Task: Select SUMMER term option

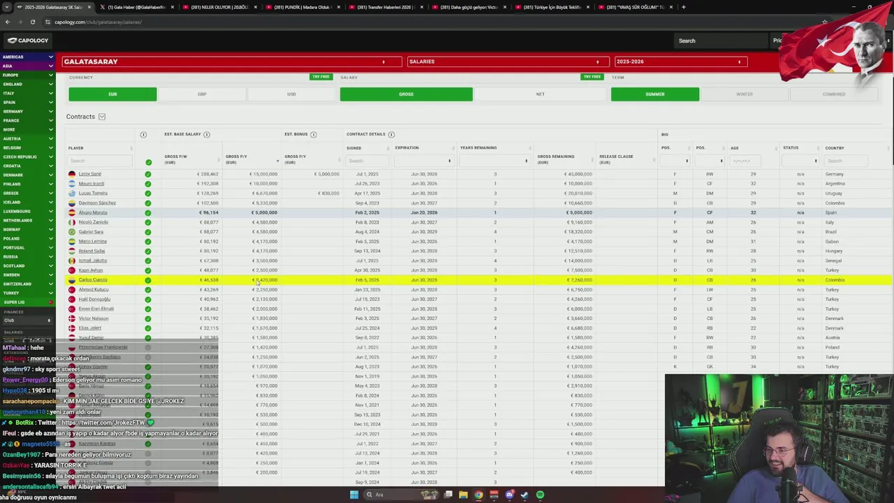Action: [655, 94]
